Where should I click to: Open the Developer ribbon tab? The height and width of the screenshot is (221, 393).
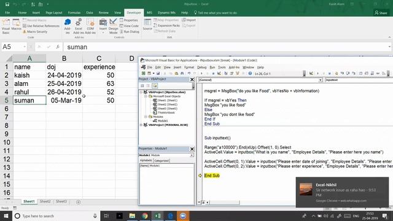pos(134,12)
